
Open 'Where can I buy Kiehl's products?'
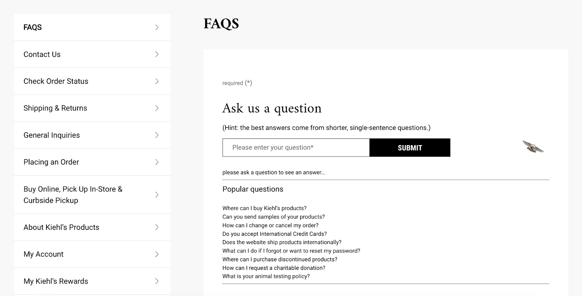coord(264,208)
